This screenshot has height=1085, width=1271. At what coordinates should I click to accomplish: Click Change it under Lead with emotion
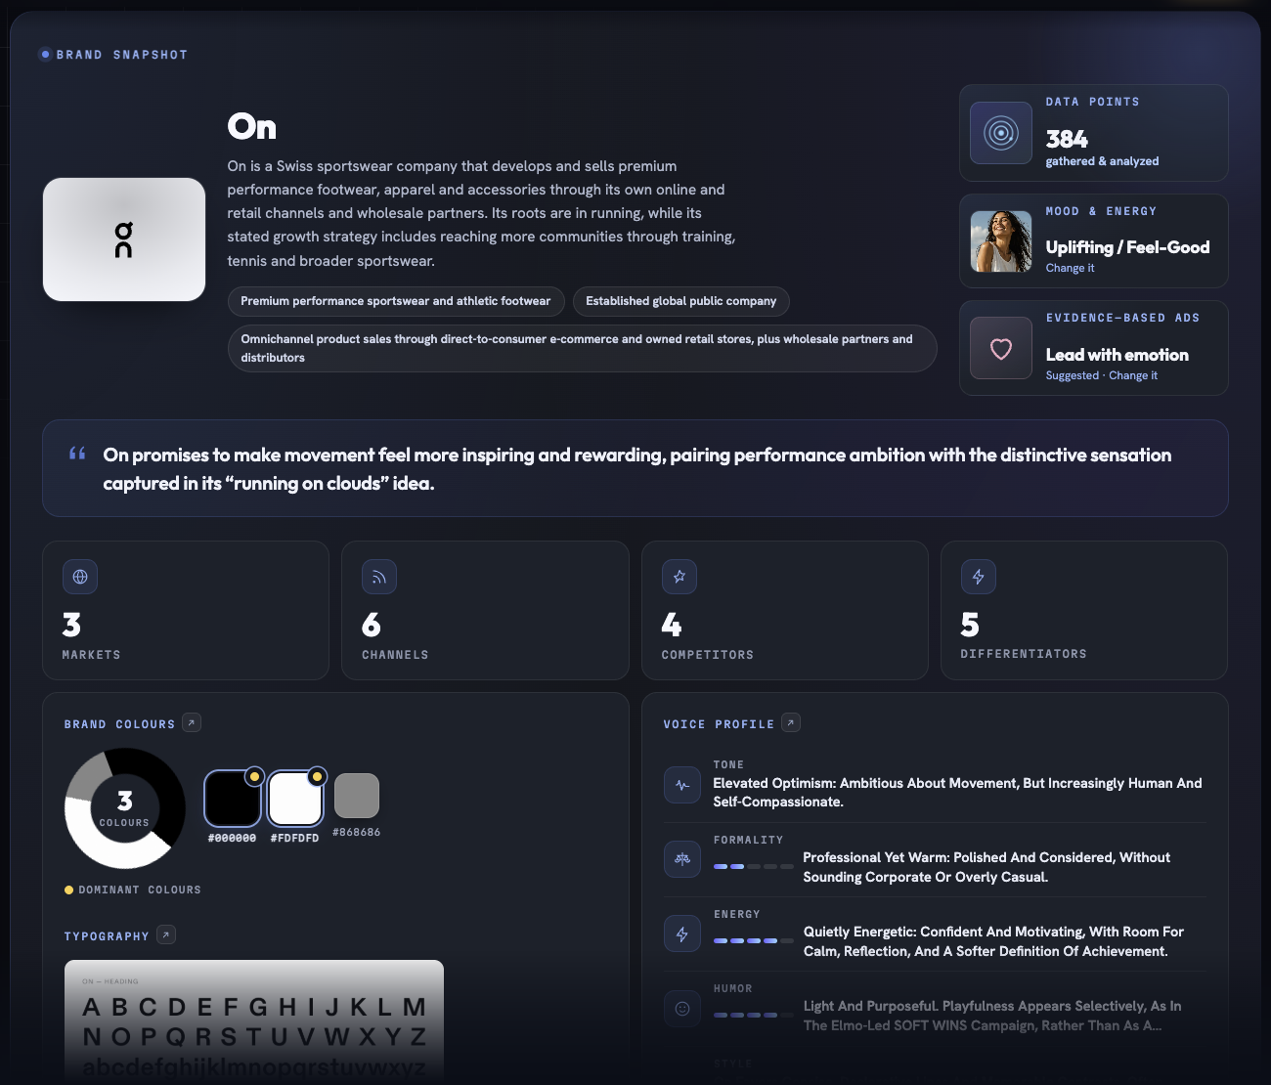(1133, 375)
